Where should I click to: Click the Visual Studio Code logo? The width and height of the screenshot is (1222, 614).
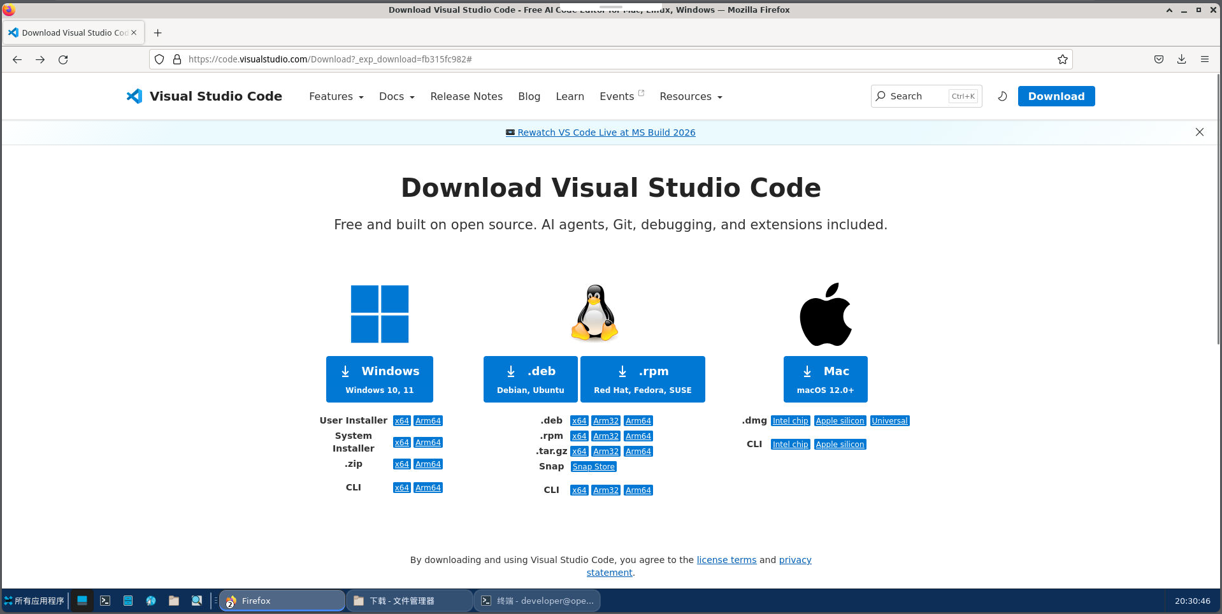tap(204, 96)
